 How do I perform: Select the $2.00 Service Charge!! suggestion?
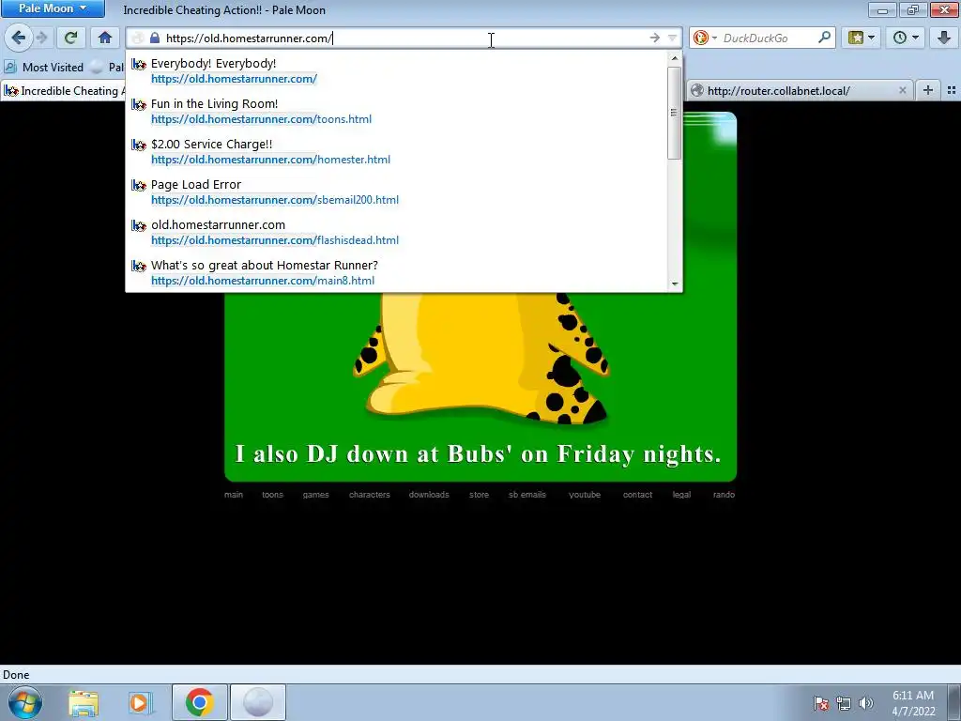(x=397, y=151)
